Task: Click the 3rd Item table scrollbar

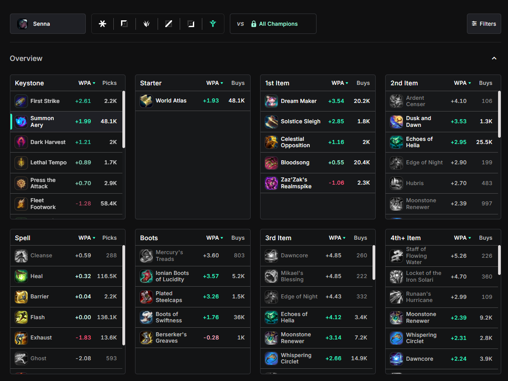Action: [x=374, y=262]
